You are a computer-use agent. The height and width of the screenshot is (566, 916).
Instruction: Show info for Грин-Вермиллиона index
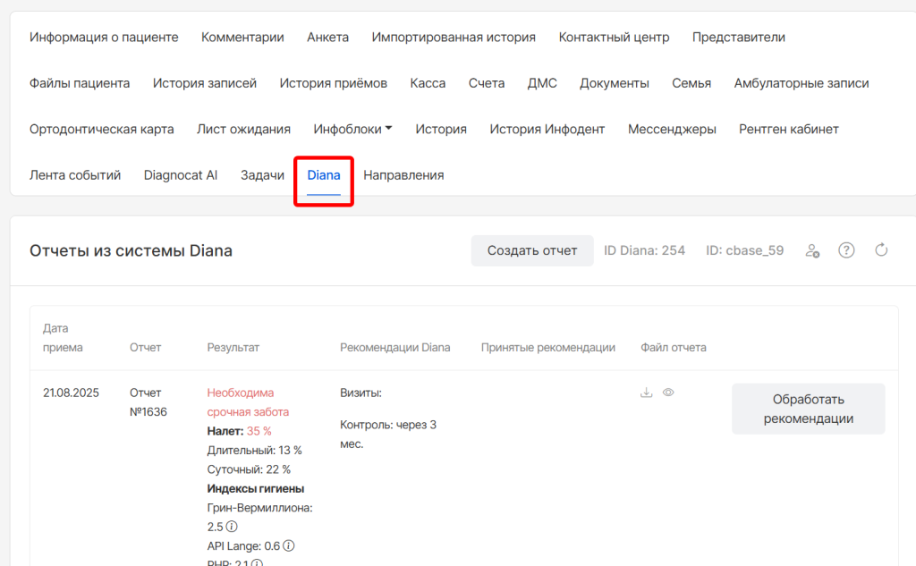click(x=232, y=527)
